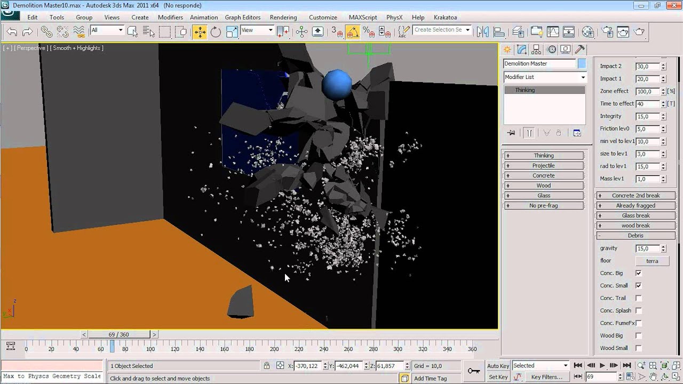This screenshot has height=384, width=683.
Task: Activate the Select and Scale tool
Action: (x=232, y=32)
